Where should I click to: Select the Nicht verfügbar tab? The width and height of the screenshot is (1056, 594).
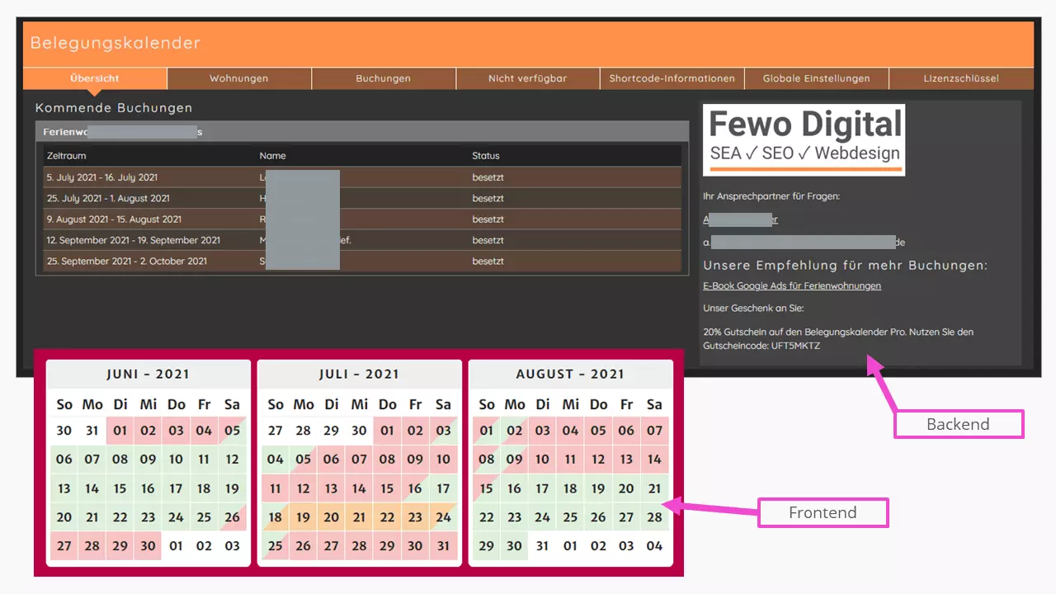(x=528, y=78)
